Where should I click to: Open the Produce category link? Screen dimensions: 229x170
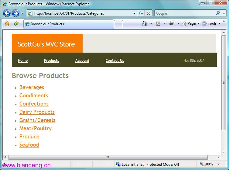click(29, 137)
